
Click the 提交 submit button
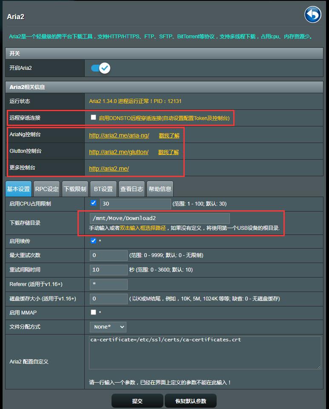coord(137,401)
